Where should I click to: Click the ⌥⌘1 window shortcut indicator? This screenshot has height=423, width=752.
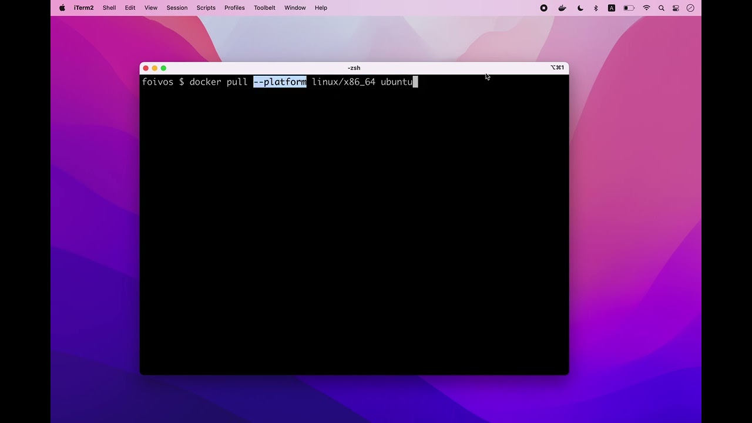coord(557,68)
